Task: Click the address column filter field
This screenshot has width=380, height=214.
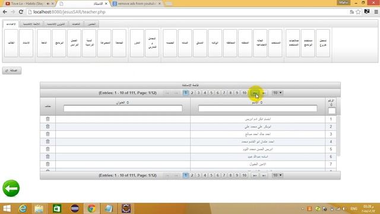Action: 123,108
